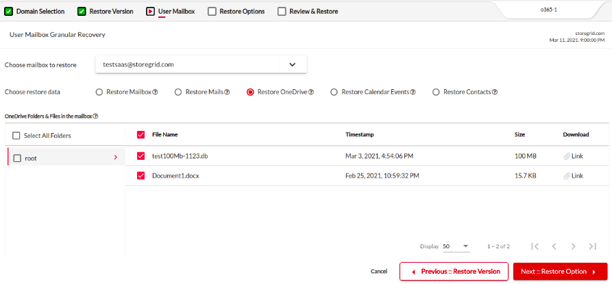Switch to the Restore Options step
The width and height of the screenshot is (612, 284).
[x=236, y=12]
